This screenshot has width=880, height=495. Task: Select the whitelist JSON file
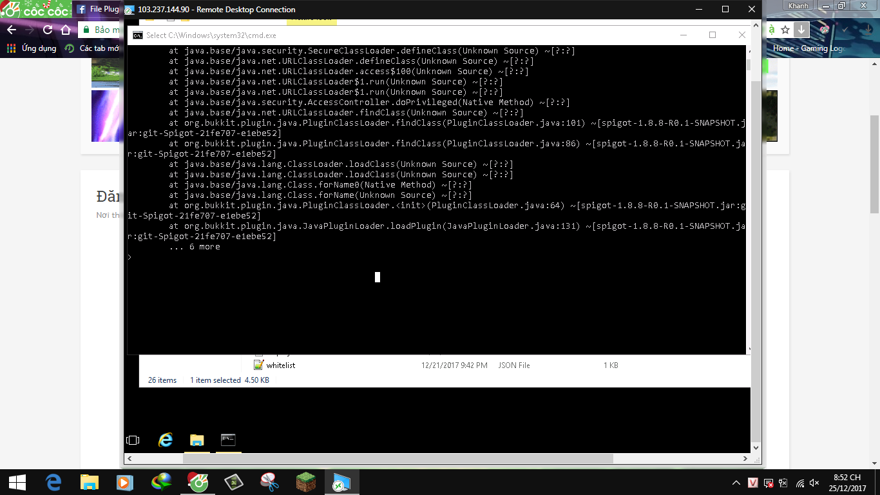(281, 365)
